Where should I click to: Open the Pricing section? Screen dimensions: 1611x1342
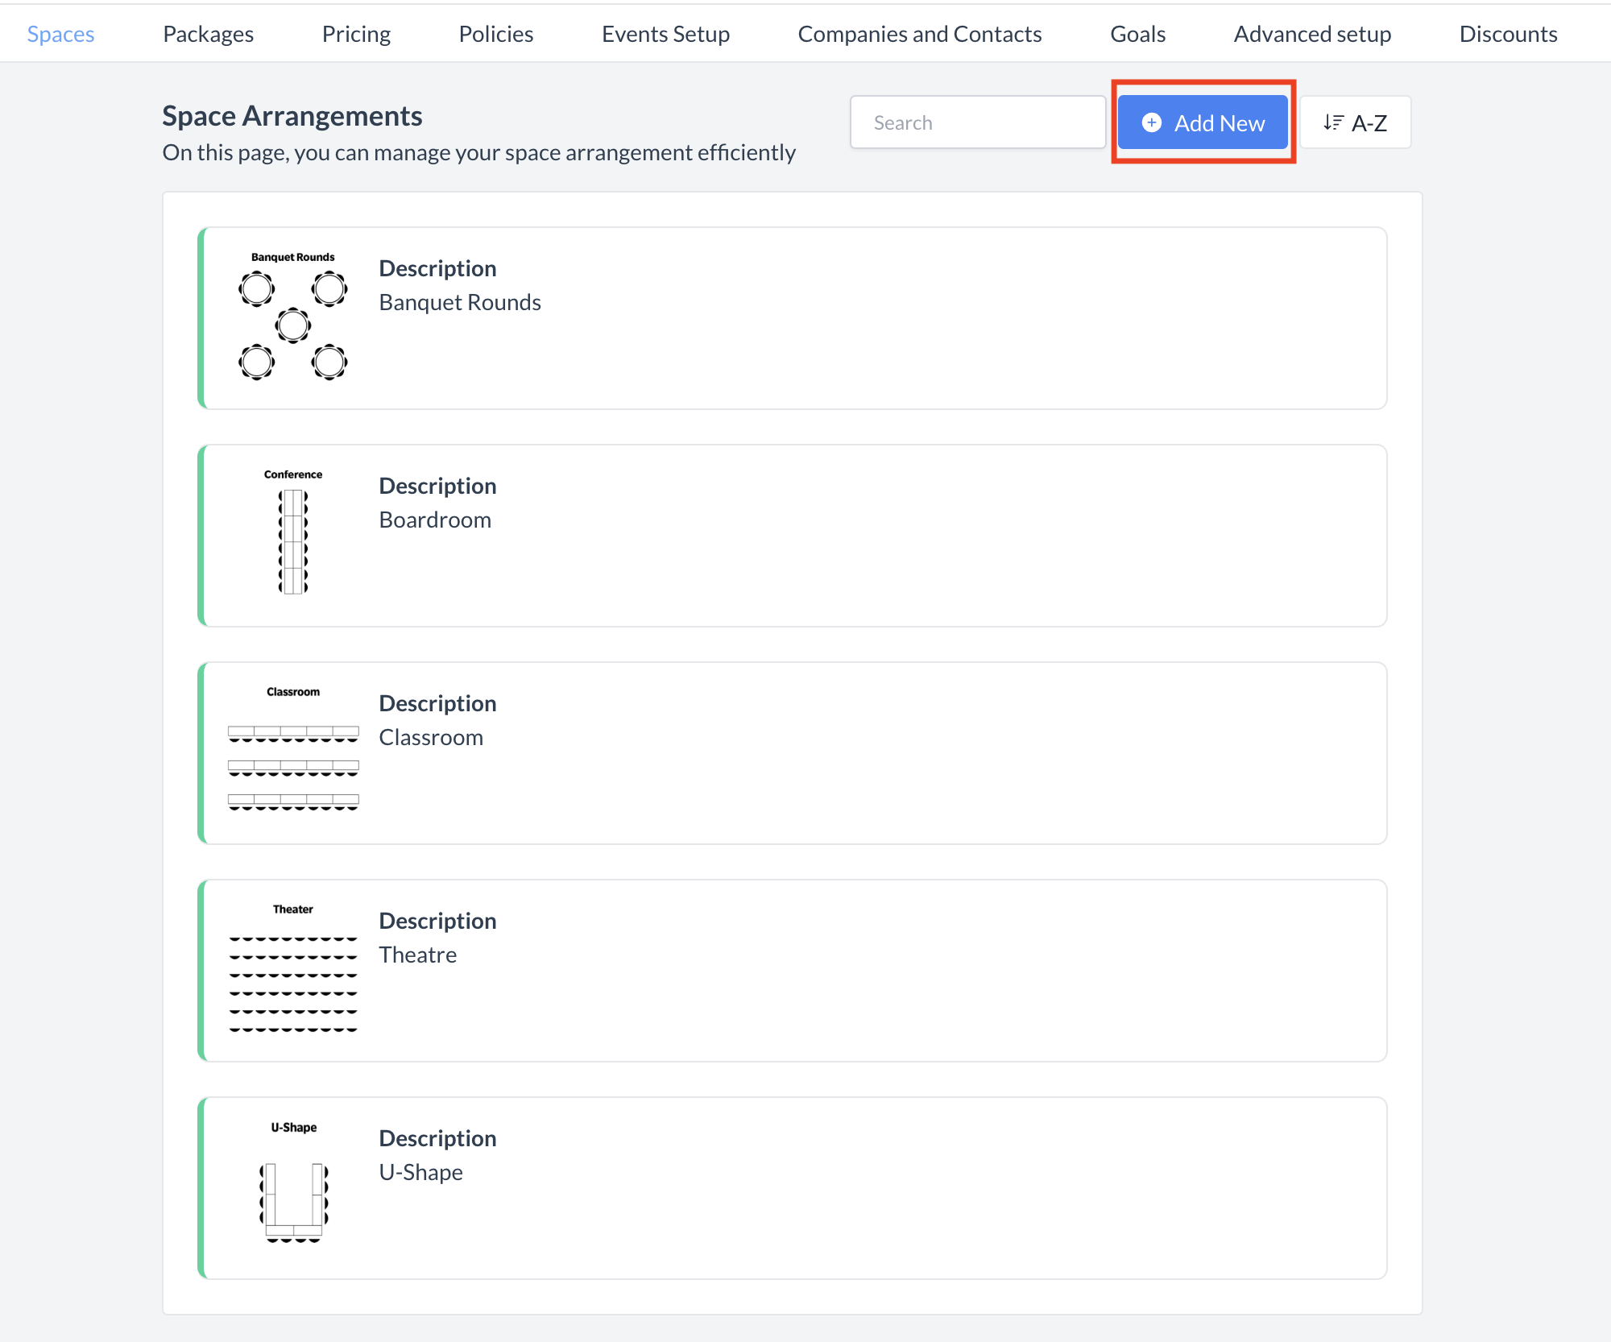(x=356, y=34)
